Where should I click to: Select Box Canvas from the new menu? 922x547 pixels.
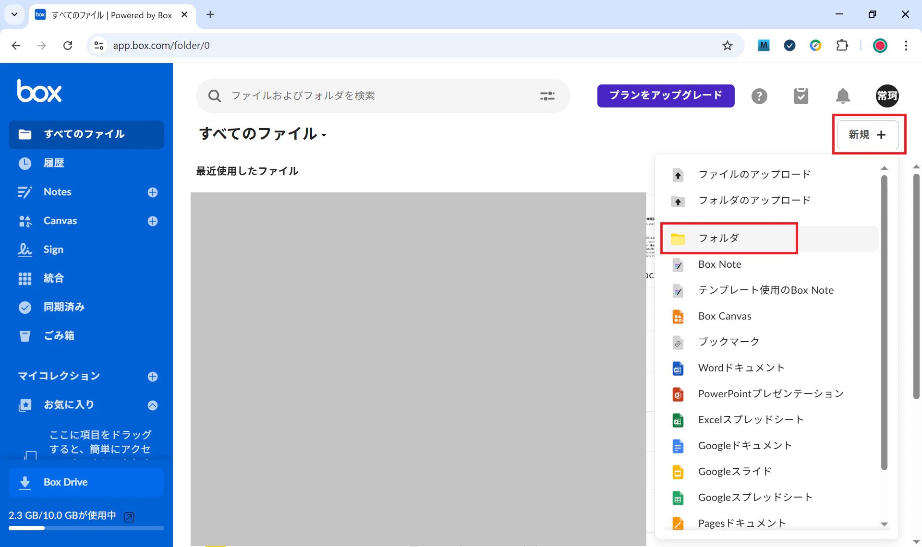tap(772, 316)
